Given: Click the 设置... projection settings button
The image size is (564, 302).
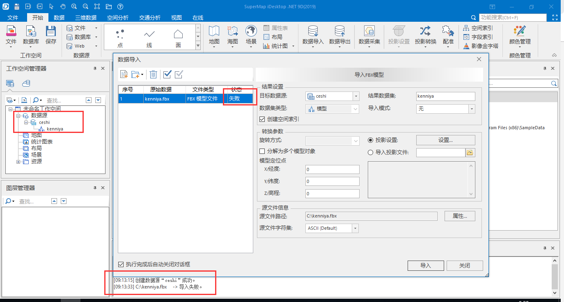Looking at the screenshot, I should click(x=445, y=140).
